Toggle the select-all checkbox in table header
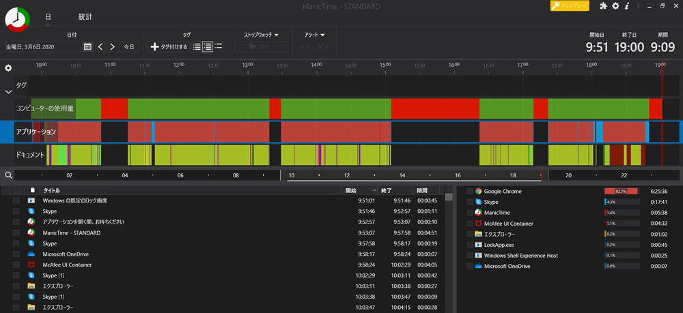The width and height of the screenshot is (683, 313). coord(18,190)
